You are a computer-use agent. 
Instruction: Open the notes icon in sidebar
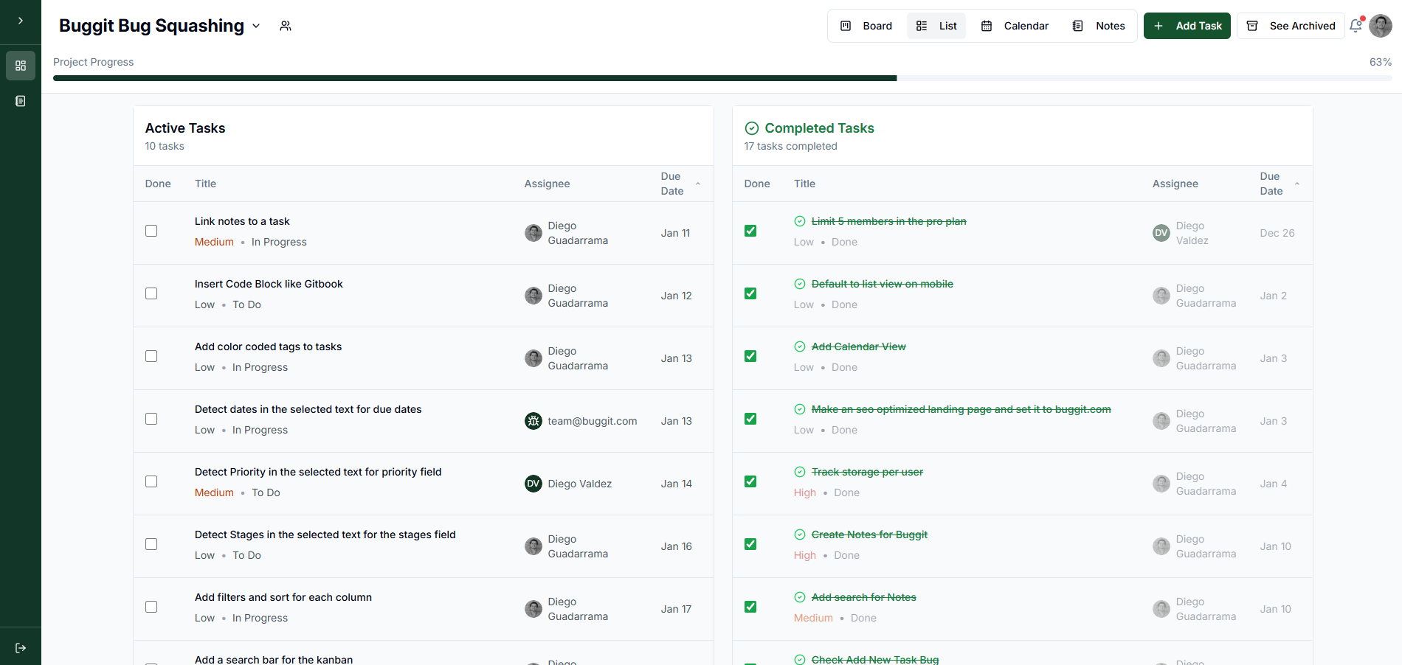point(21,101)
